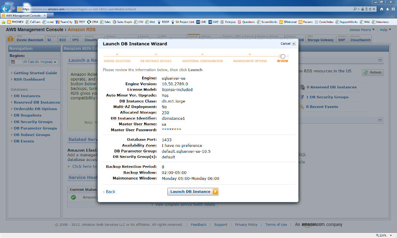Close the AWS Management Console browser tab
397x238 pixels.
(45, 15)
